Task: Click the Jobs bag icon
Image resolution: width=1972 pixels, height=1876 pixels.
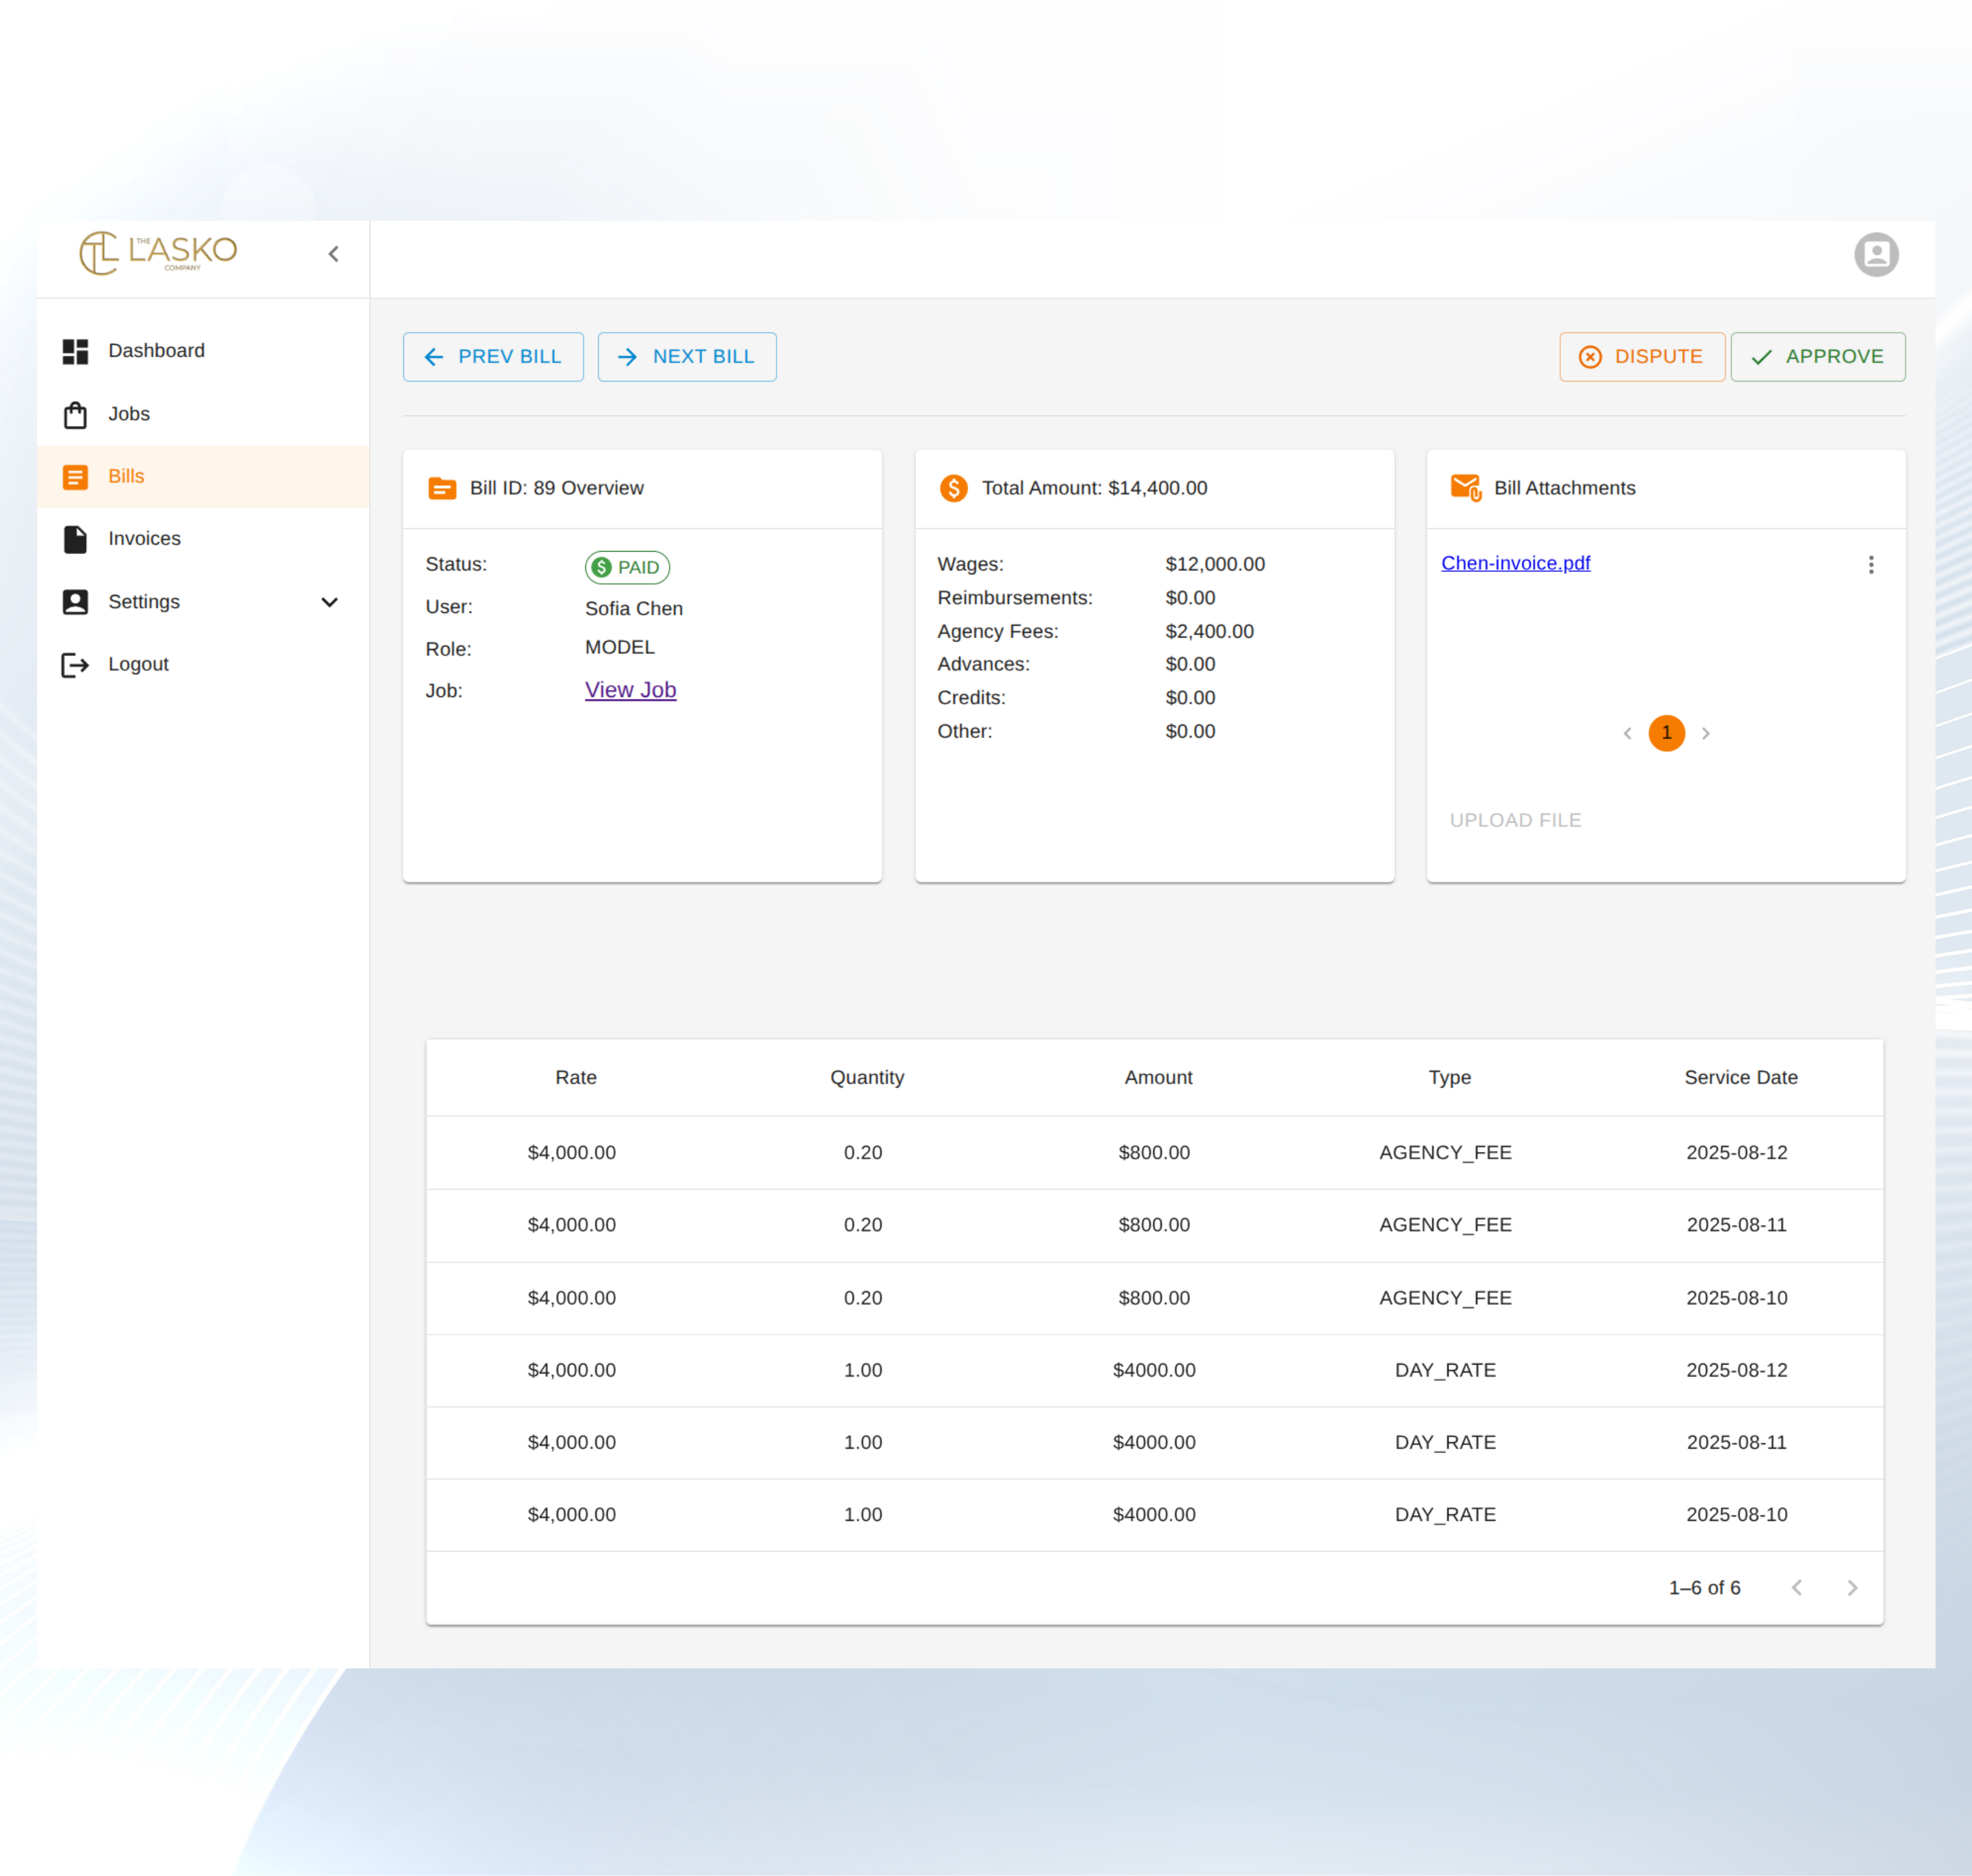Action: pos(75,414)
